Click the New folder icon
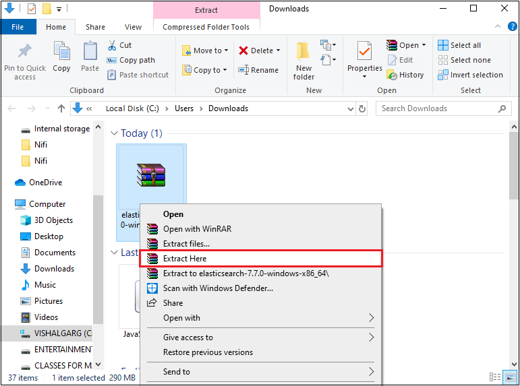The height and width of the screenshot is (386, 520). click(x=303, y=51)
